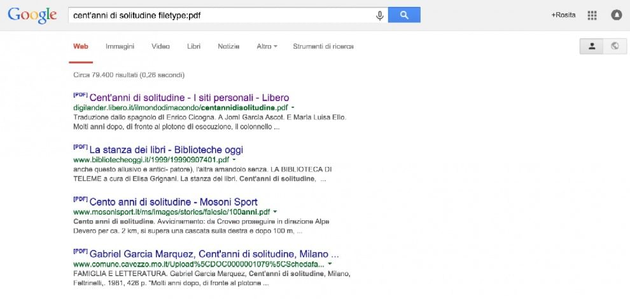The height and width of the screenshot is (299, 630).
Task: Switch to the Video tab
Action: tap(160, 46)
